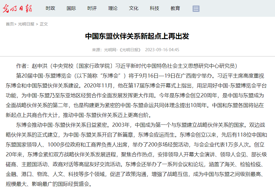
Task: Open the list menu icon in navigation bar
Action: click(196, 9)
